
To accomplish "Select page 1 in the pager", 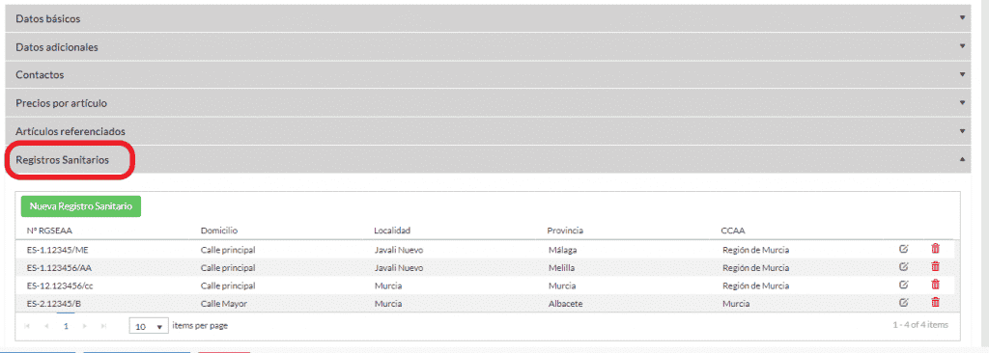I will (66, 327).
